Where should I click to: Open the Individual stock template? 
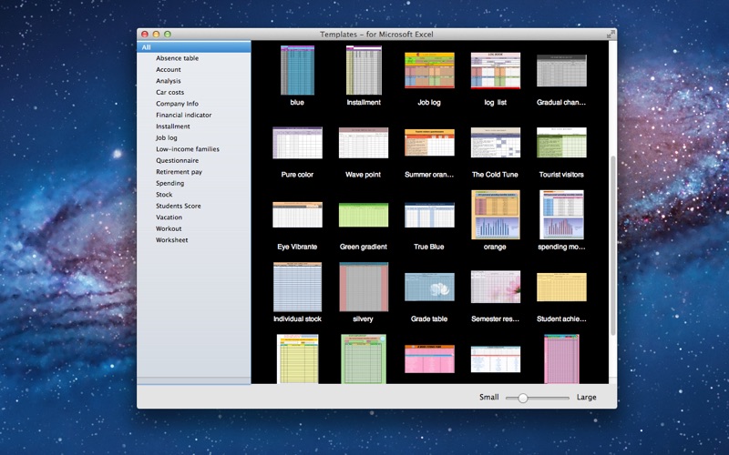point(297,287)
